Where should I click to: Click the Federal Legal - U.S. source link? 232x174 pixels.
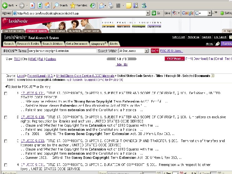[40, 76]
